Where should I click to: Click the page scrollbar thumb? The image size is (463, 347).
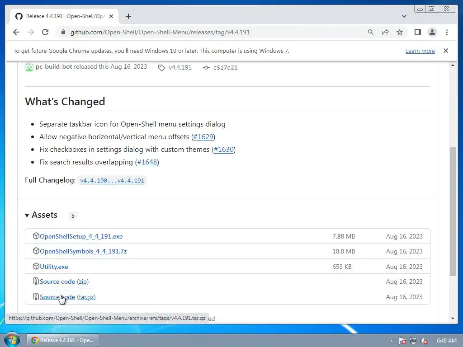pos(453,211)
